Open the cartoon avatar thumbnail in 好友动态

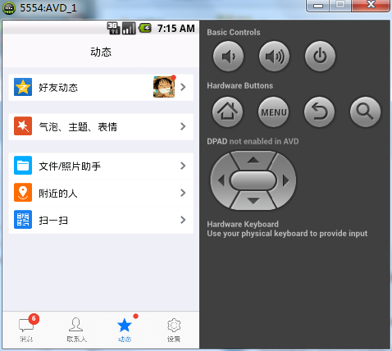click(164, 87)
